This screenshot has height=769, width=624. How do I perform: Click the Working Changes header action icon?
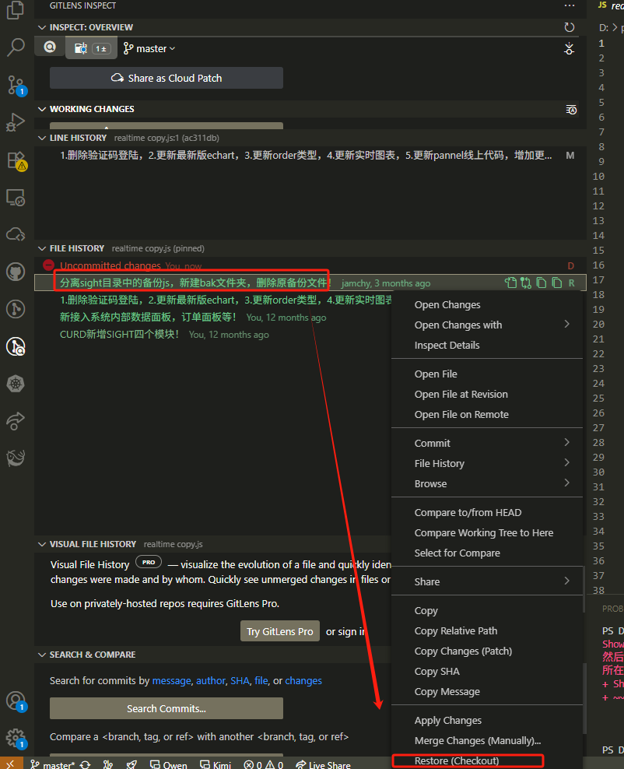(x=571, y=110)
